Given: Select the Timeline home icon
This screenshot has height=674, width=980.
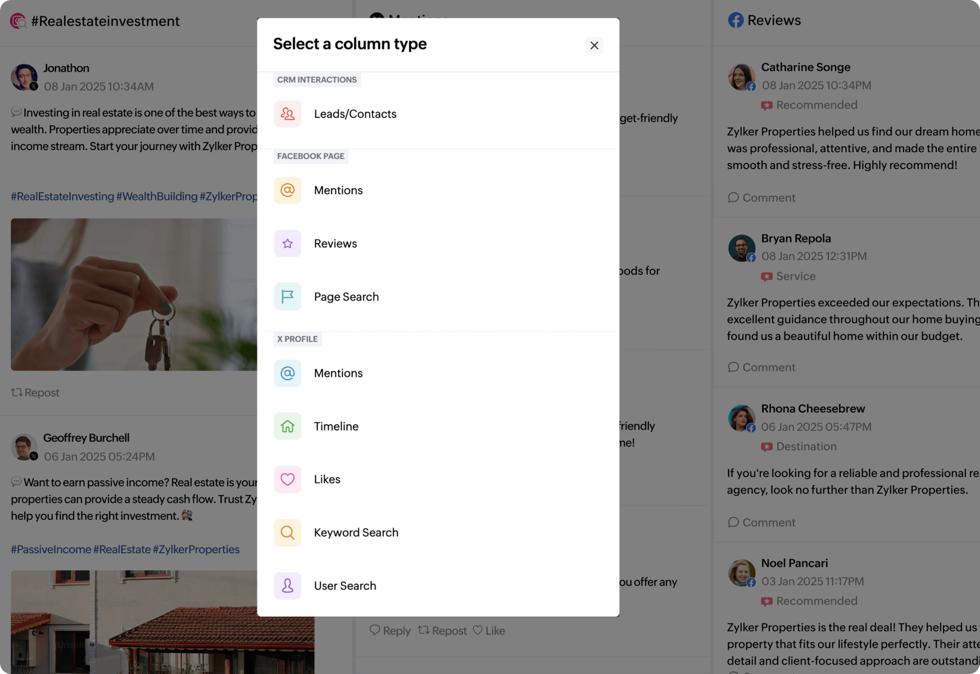Looking at the screenshot, I should click(x=288, y=426).
